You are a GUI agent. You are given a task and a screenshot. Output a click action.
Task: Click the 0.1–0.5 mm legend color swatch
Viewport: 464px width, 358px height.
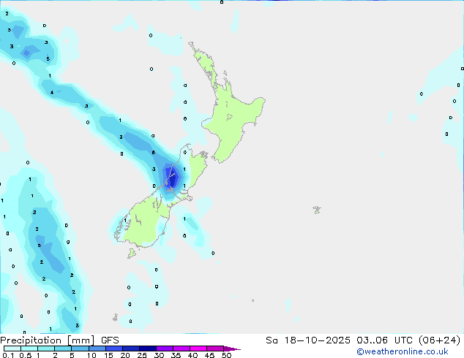12,349
